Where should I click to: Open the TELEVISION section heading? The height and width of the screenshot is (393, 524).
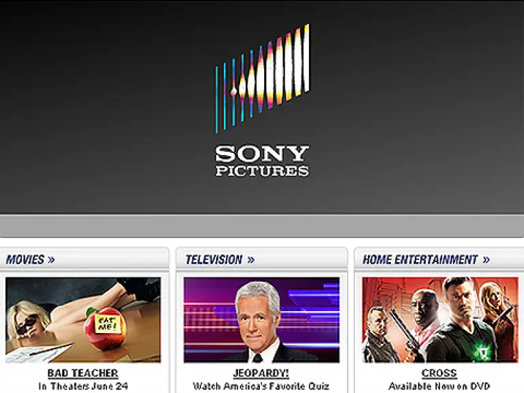[214, 260]
